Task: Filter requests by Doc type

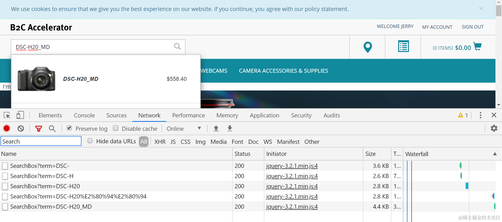Action: point(253,142)
